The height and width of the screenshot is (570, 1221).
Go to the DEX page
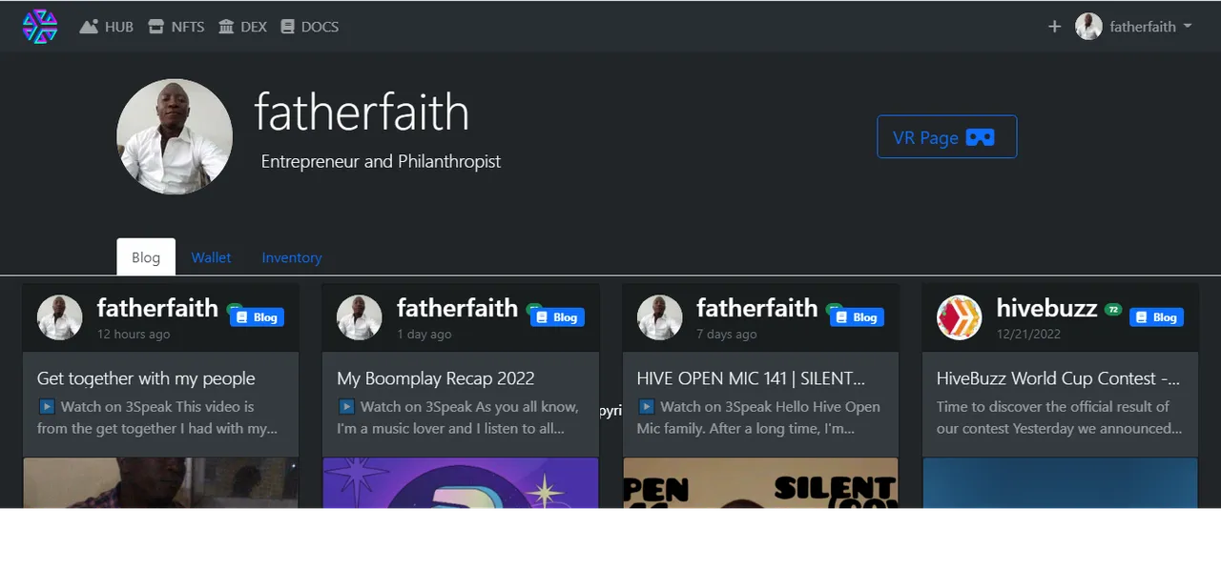tap(242, 27)
